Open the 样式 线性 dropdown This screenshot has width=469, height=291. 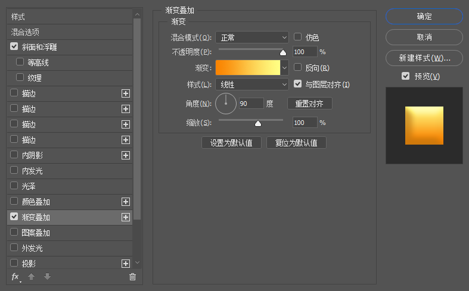[252, 85]
